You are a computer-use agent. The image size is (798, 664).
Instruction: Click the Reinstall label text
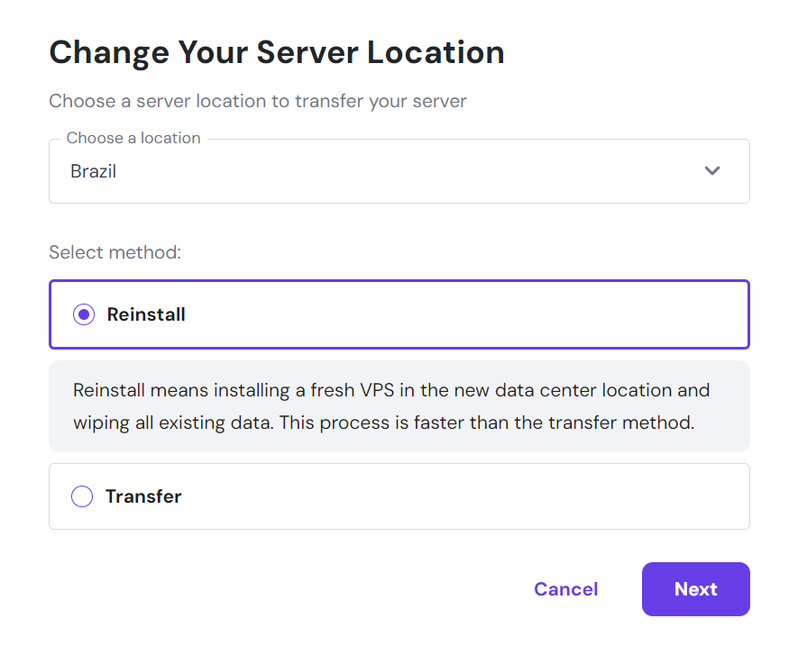point(146,314)
